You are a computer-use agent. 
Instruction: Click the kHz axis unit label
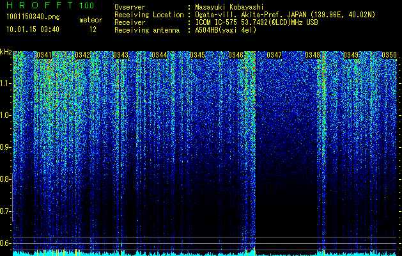tap(6, 52)
